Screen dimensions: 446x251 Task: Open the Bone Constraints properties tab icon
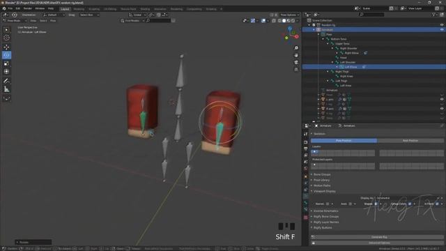[306, 209]
